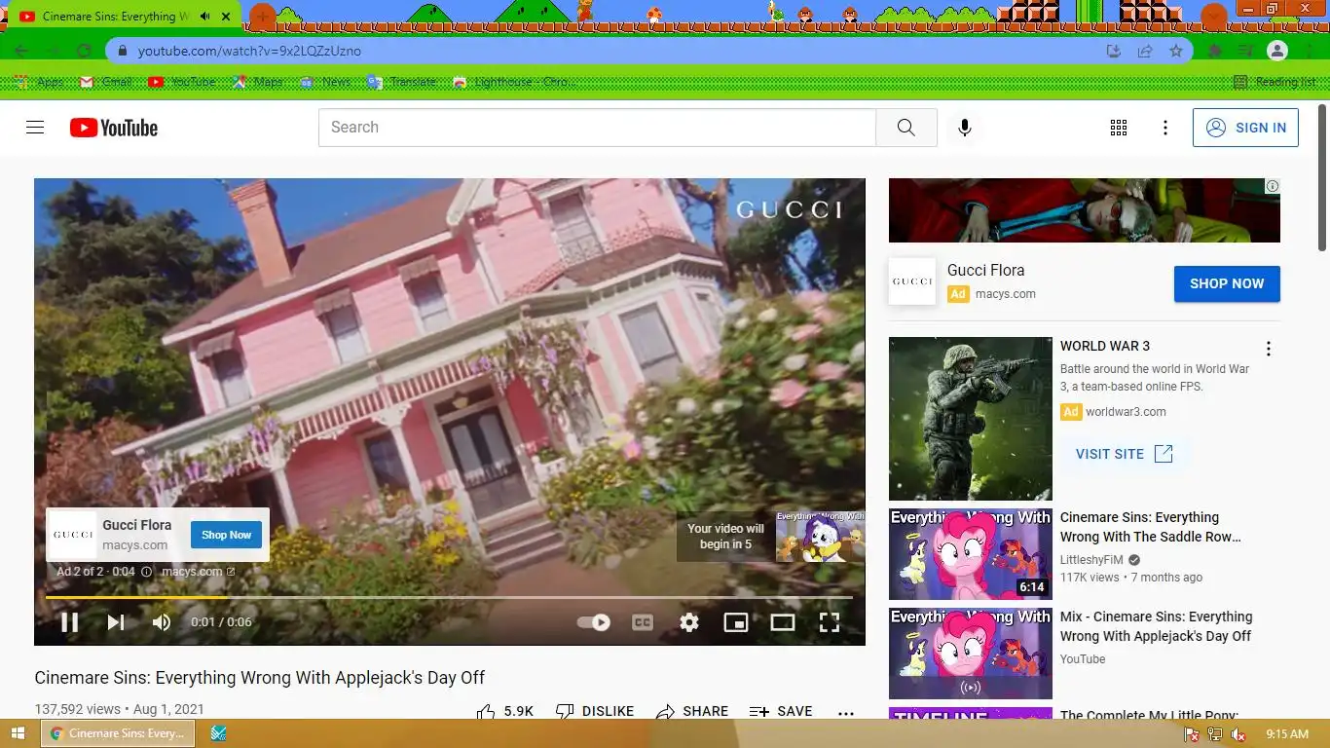Click the VISIT SITE button
The height and width of the screenshot is (748, 1330).
(x=1125, y=454)
